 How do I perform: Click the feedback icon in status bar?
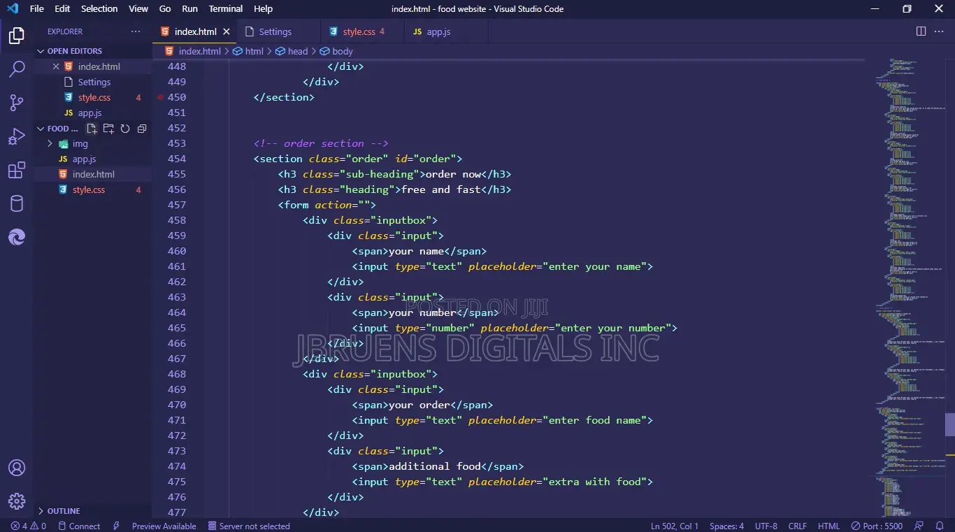pos(920,526)
